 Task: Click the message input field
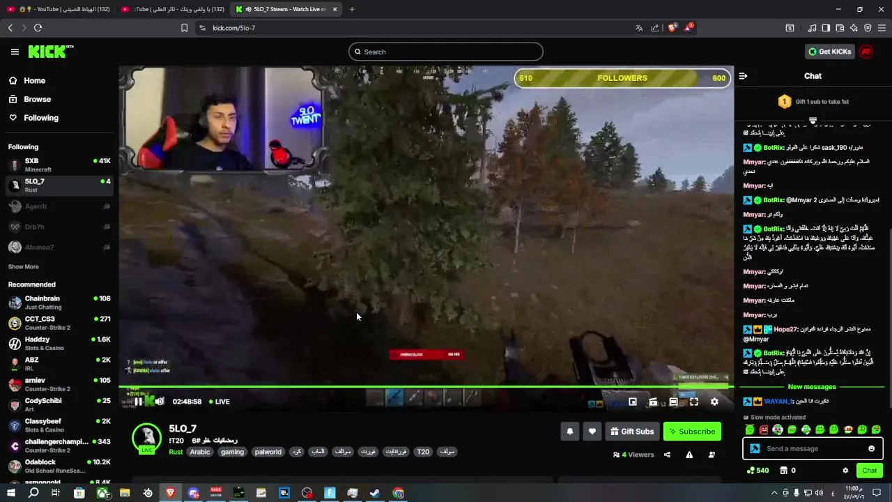click(813, 449)
